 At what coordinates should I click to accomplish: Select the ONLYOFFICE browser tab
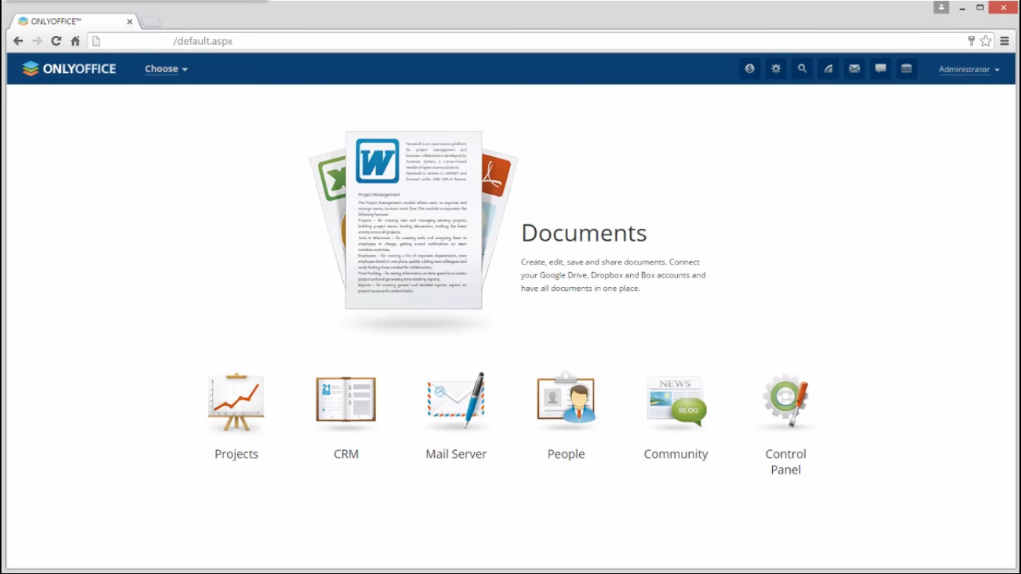click(x=73, y=22)
